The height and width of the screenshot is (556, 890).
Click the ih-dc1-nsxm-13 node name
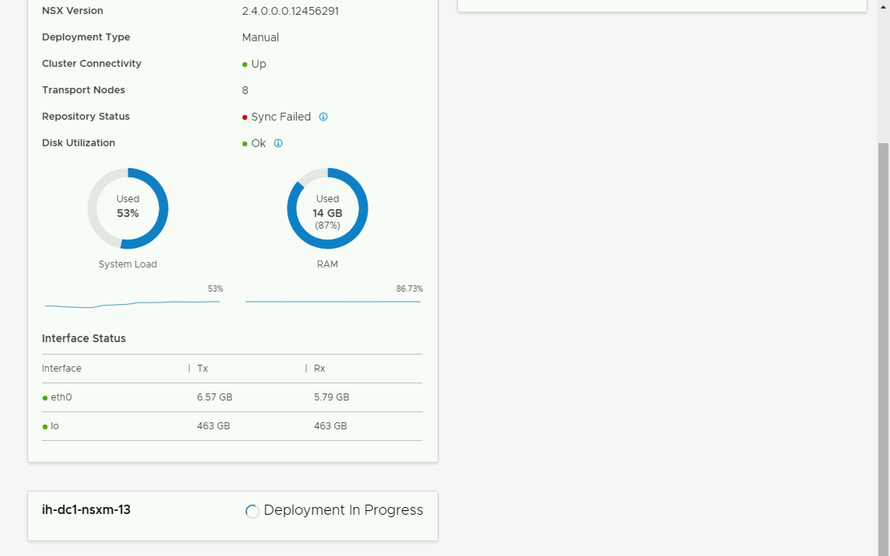pos(86,510)
